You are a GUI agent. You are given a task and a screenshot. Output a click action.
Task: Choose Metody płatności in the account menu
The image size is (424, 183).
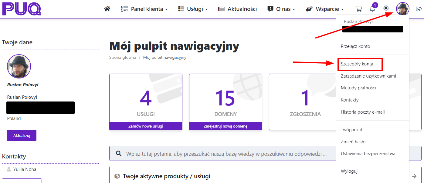[358, 88]
